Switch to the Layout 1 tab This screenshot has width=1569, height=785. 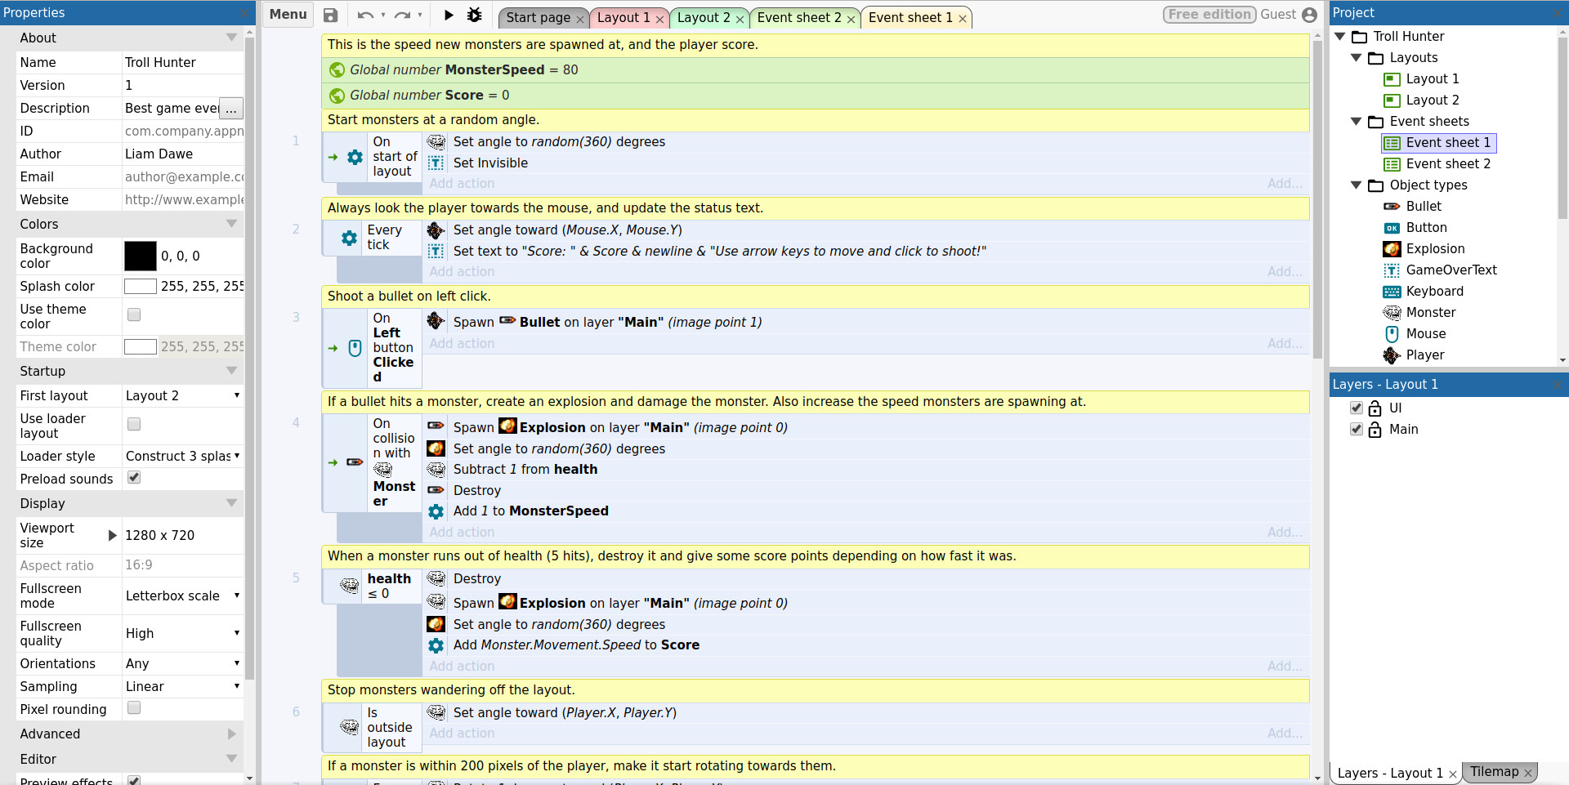click(624, 18)
